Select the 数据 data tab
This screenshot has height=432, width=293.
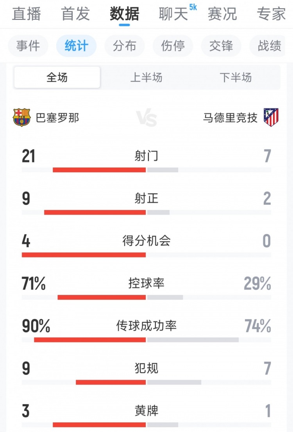pos(124,14)
